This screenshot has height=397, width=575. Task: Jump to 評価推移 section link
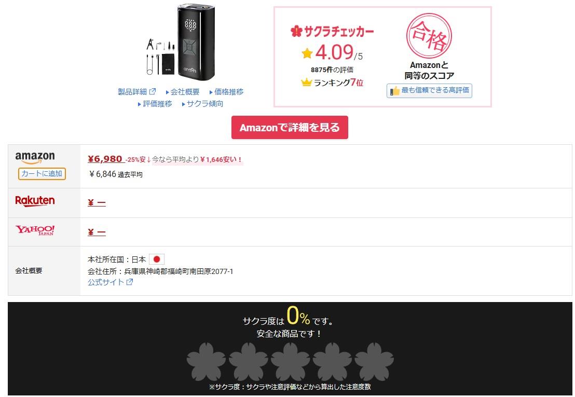pos(155,104)
